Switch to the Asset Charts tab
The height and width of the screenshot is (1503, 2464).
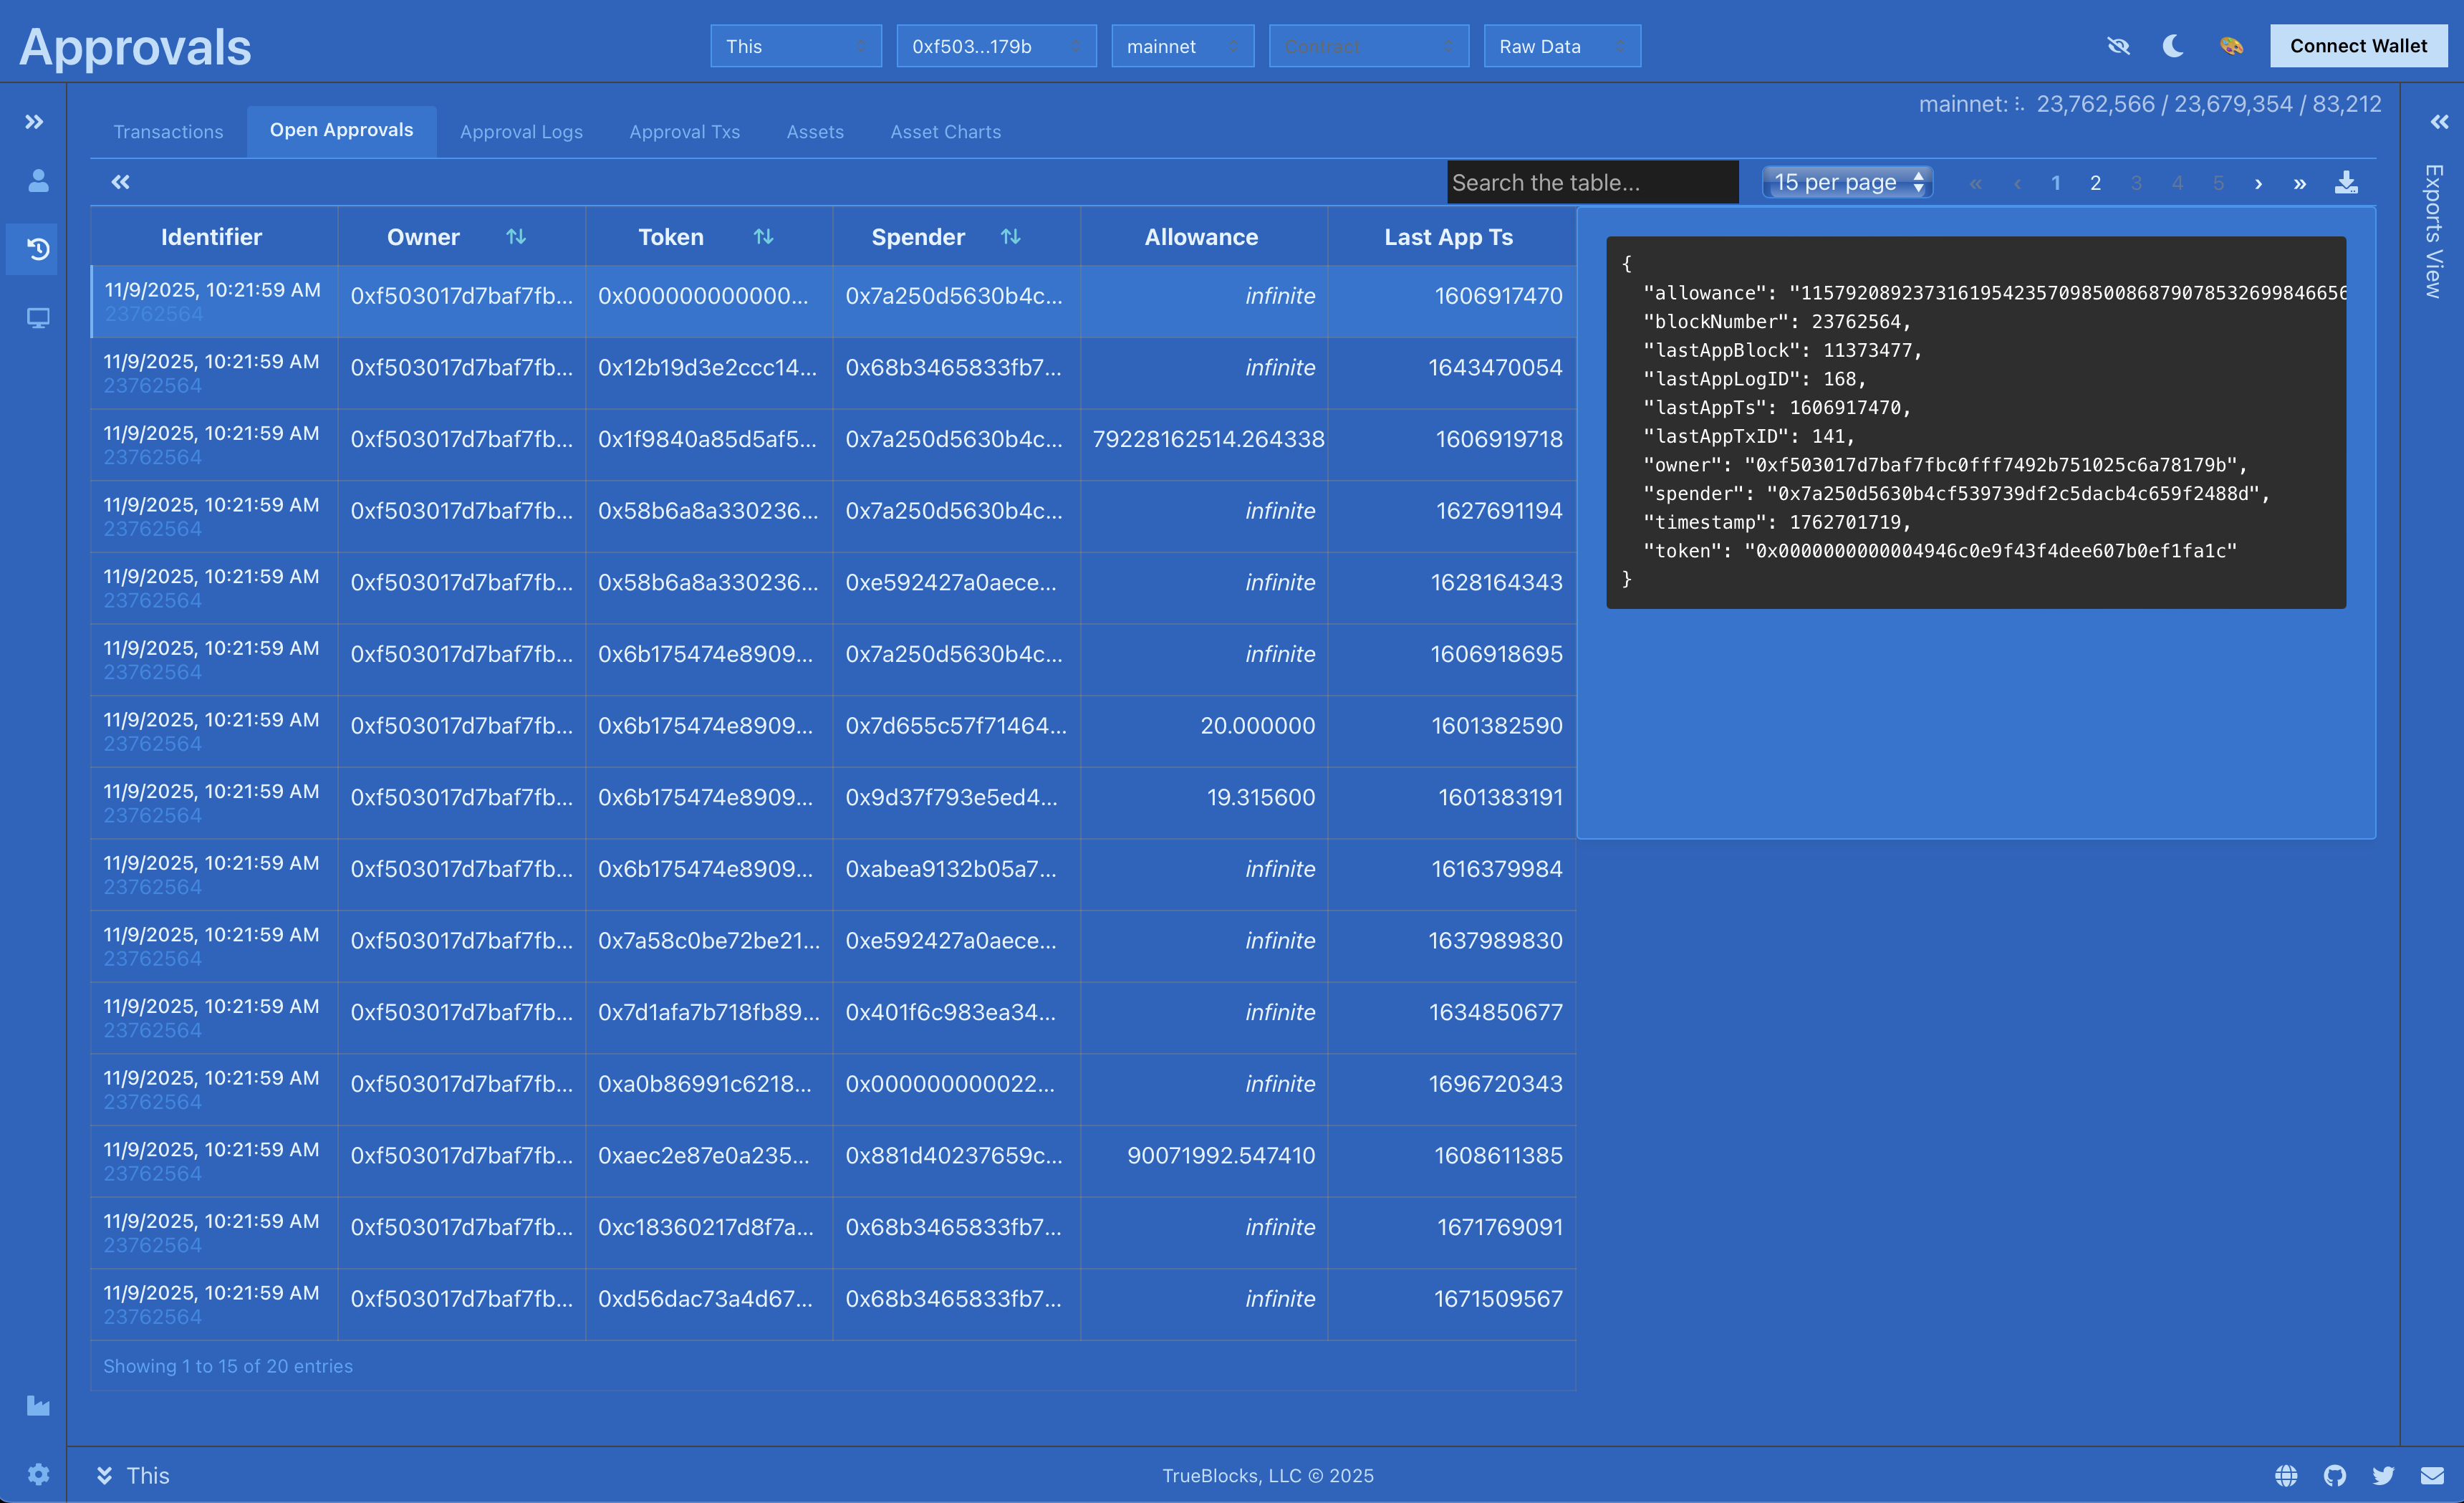click(945, 132)
